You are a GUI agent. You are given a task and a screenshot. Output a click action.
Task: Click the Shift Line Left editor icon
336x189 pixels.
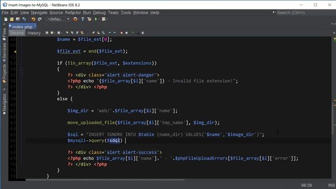click(x=110, y=33)
